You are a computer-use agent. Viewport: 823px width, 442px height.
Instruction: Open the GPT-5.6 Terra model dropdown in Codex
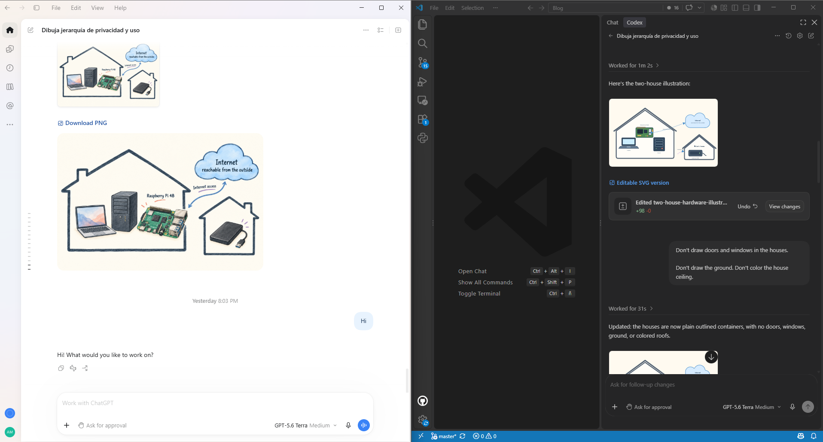[x=752, y=407]
